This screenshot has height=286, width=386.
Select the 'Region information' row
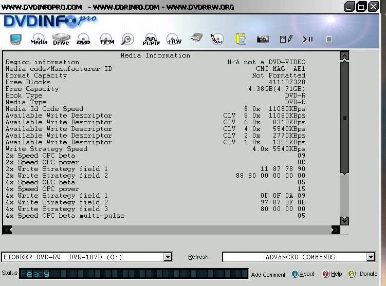point(155,62)
